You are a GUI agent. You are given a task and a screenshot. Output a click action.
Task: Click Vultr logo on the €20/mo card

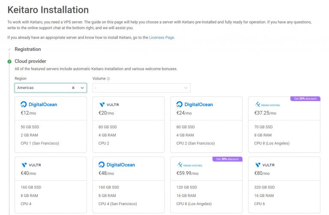pyautogui.click(x=109, y=105)
